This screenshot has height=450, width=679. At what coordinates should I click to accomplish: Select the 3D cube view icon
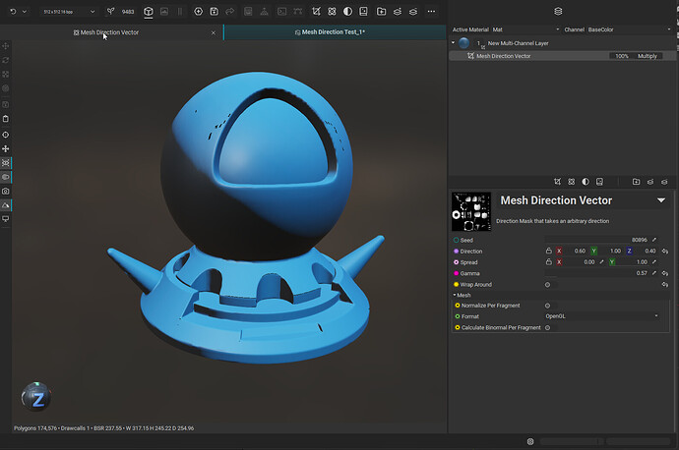pyautogui.click(x=148, y=12)
